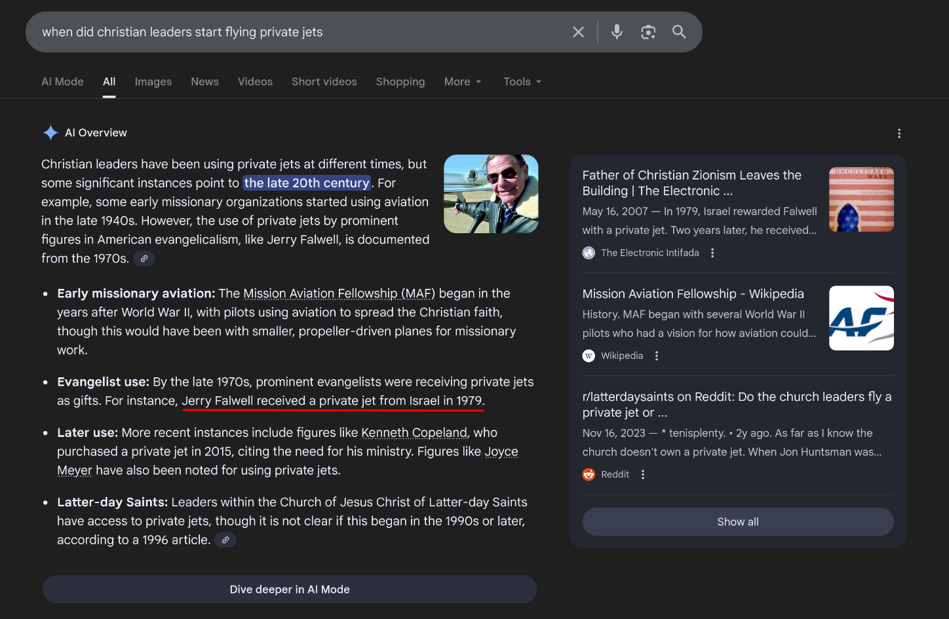Click the Mission Aviation Fellowship (MAF) underlined link
The image size is (949, 619).
339,293
